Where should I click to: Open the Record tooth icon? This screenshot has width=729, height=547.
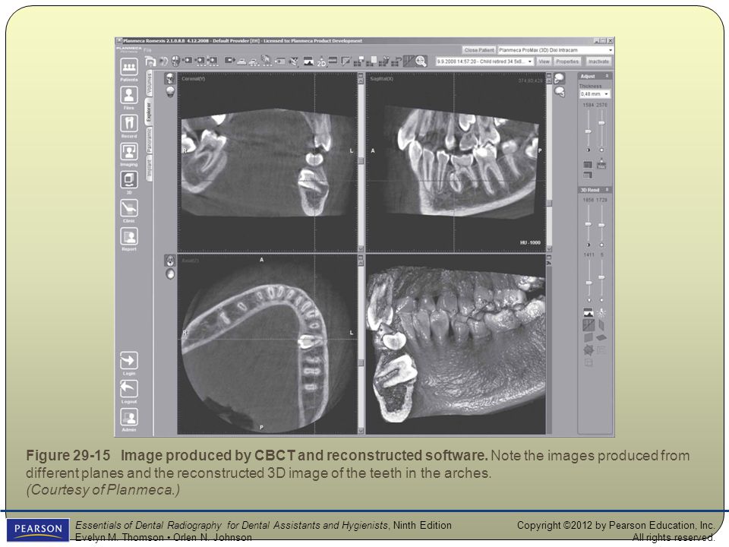point(129,124)
